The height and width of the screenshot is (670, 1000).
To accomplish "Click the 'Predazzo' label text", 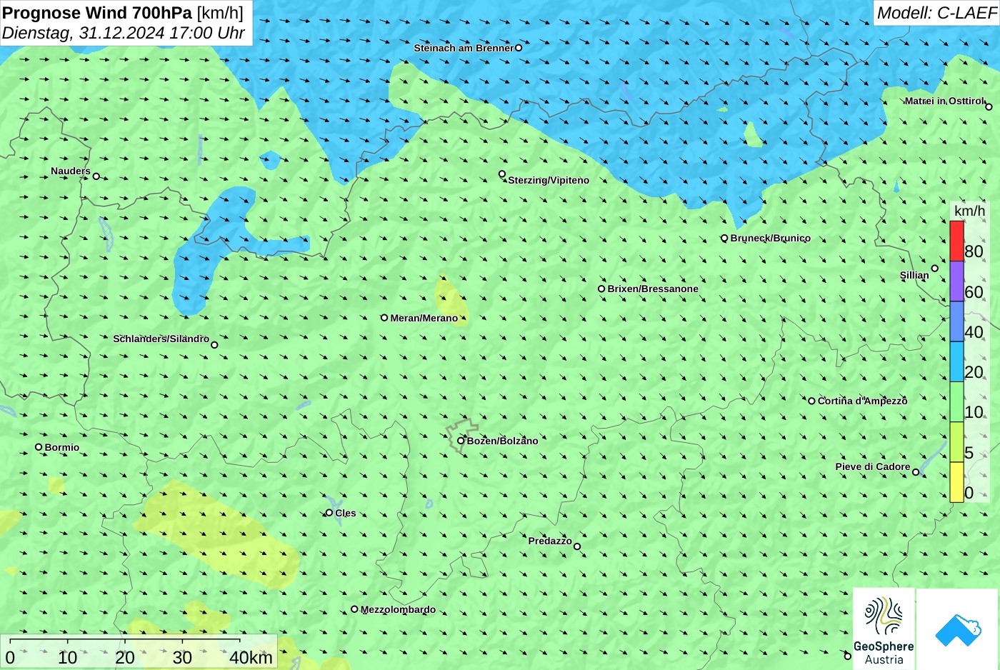I will [550, 541].
